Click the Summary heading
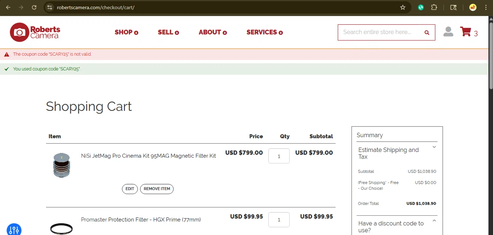This screenshot has width=493, height=235. [370, 135]
